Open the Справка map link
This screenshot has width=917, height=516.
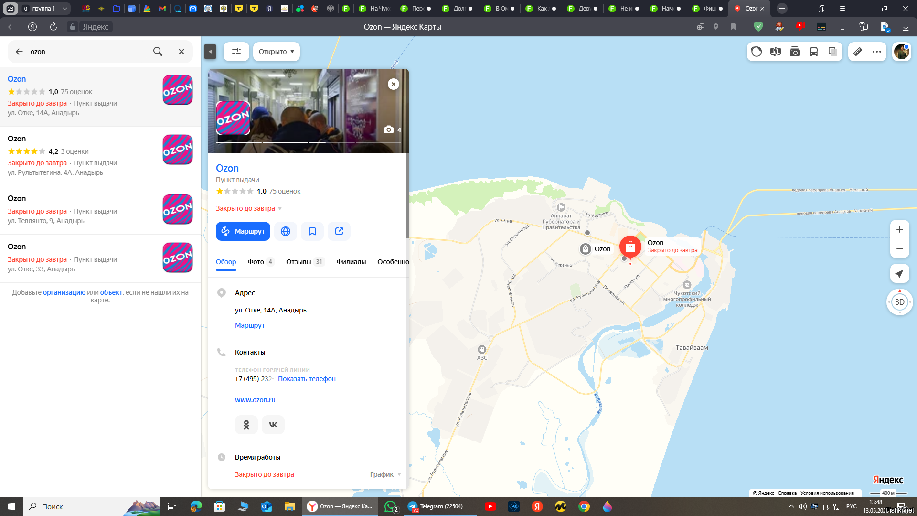(787, 493)
